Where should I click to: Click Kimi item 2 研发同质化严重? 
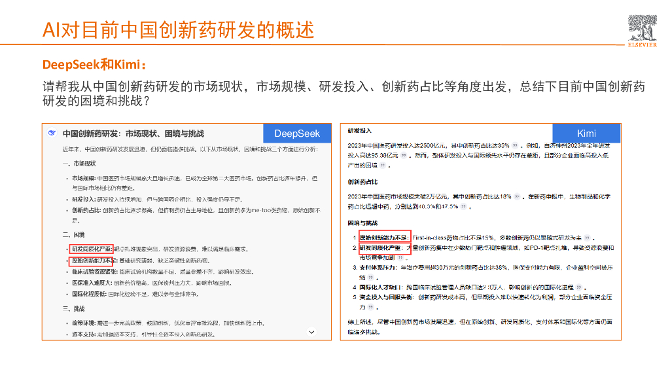[x=380, y=248]
